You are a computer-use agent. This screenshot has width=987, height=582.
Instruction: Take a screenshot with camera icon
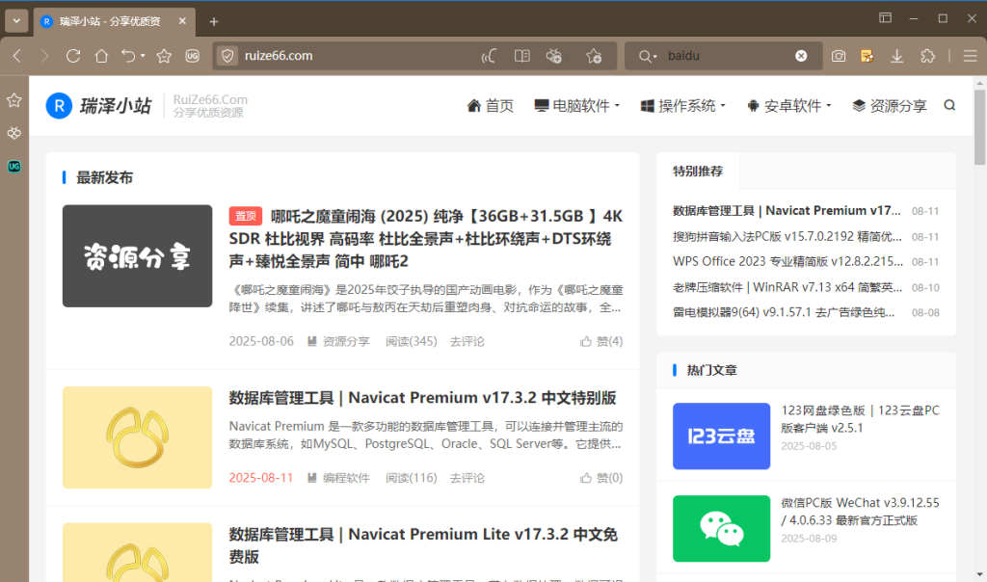coord(839,56)
